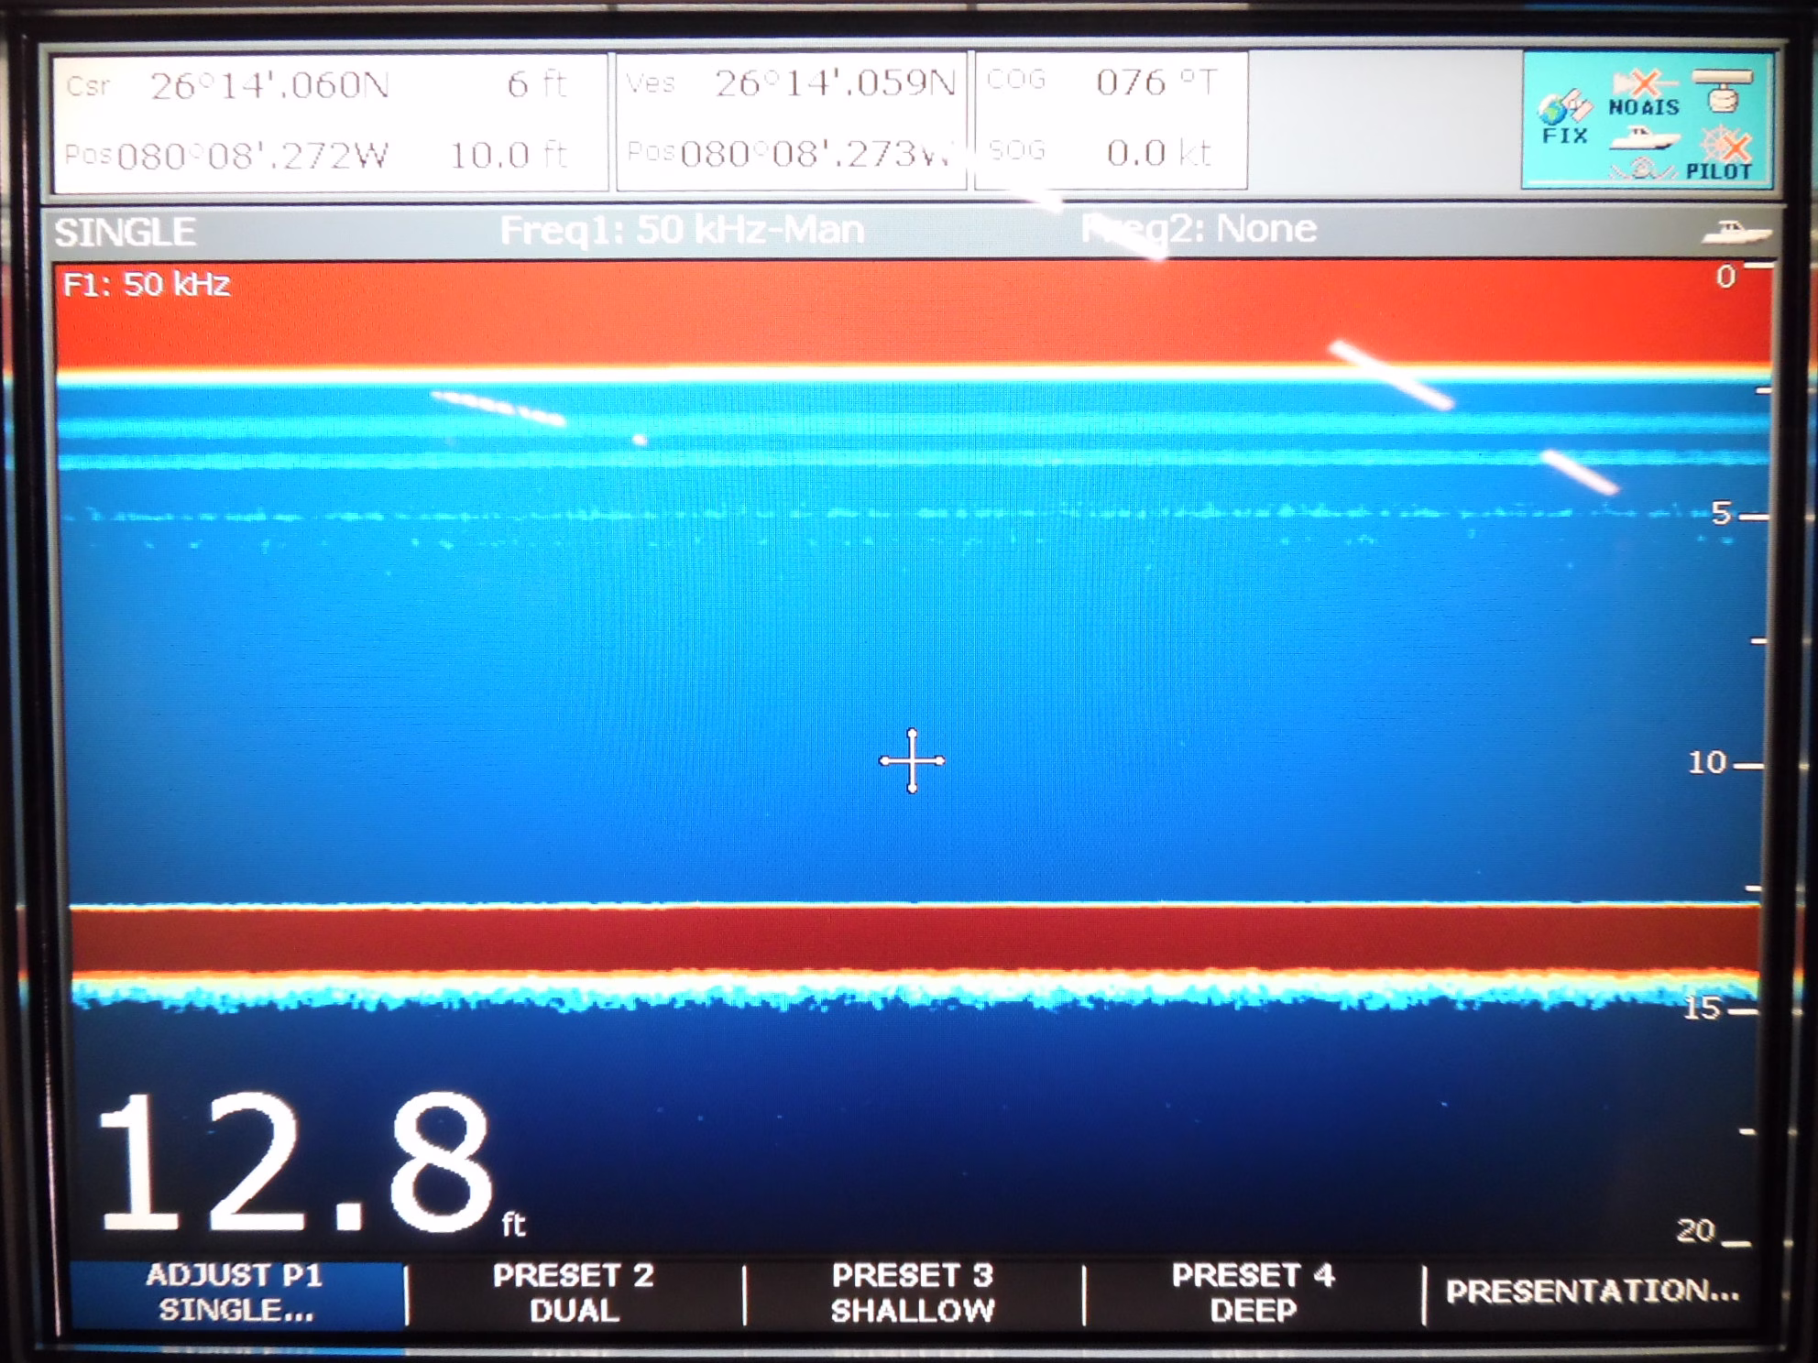Click the COG/SOG data box
This screenshot has width=1818, height=1363.
(x=1111, y=120)
